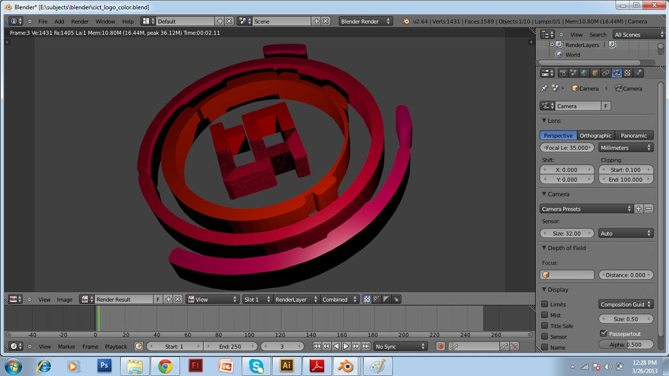
Task: Open the Properties editor type selector
Action: [x=547, y=73]
